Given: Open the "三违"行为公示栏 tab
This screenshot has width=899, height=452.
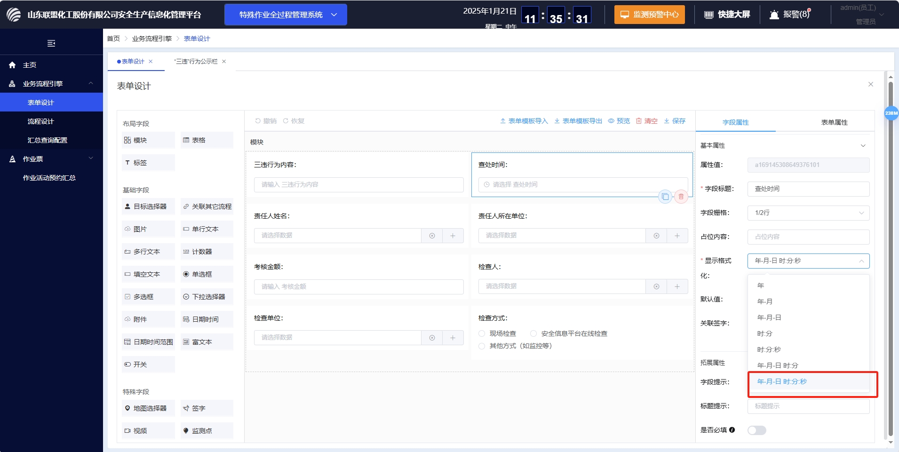Looking at the screenshot, I should (x=196, y=62).
